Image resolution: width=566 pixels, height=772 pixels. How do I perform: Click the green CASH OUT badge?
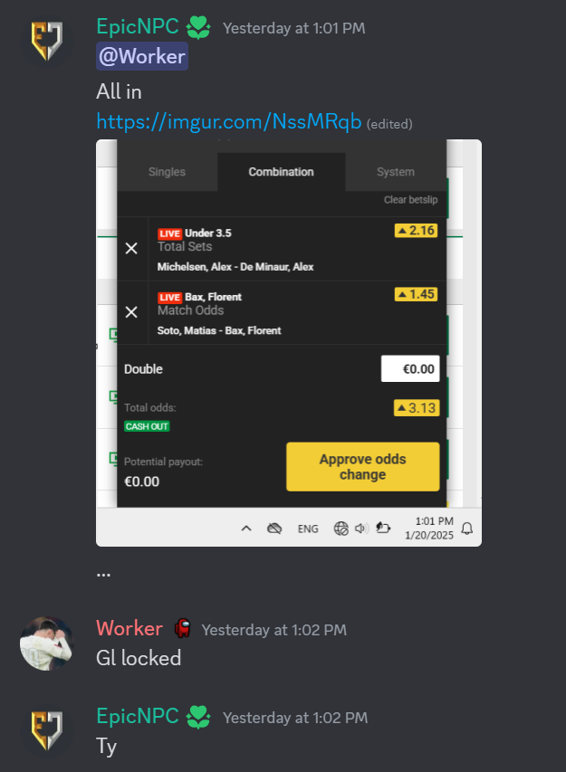pyautogui.click(x=147, y=426)
